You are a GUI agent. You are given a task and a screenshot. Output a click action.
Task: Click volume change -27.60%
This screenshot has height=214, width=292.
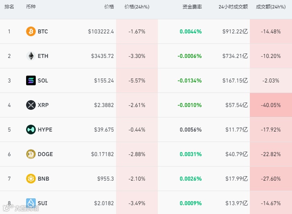point(271,179)
